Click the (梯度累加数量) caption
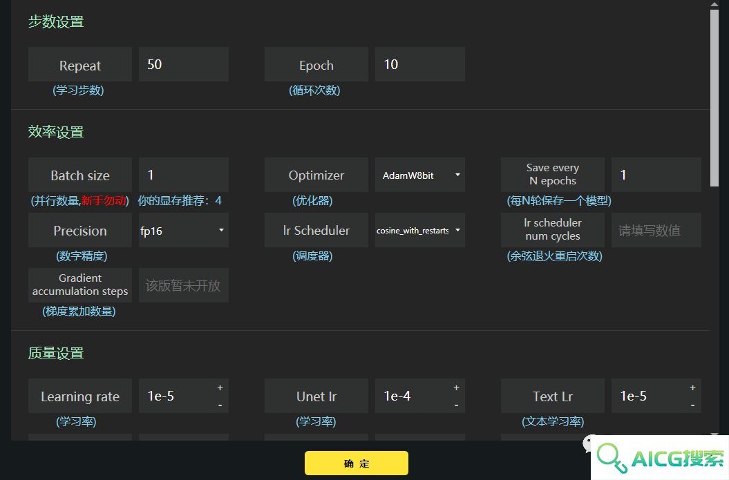The height and width of the screenshot is (480, 729). [79, 311]
